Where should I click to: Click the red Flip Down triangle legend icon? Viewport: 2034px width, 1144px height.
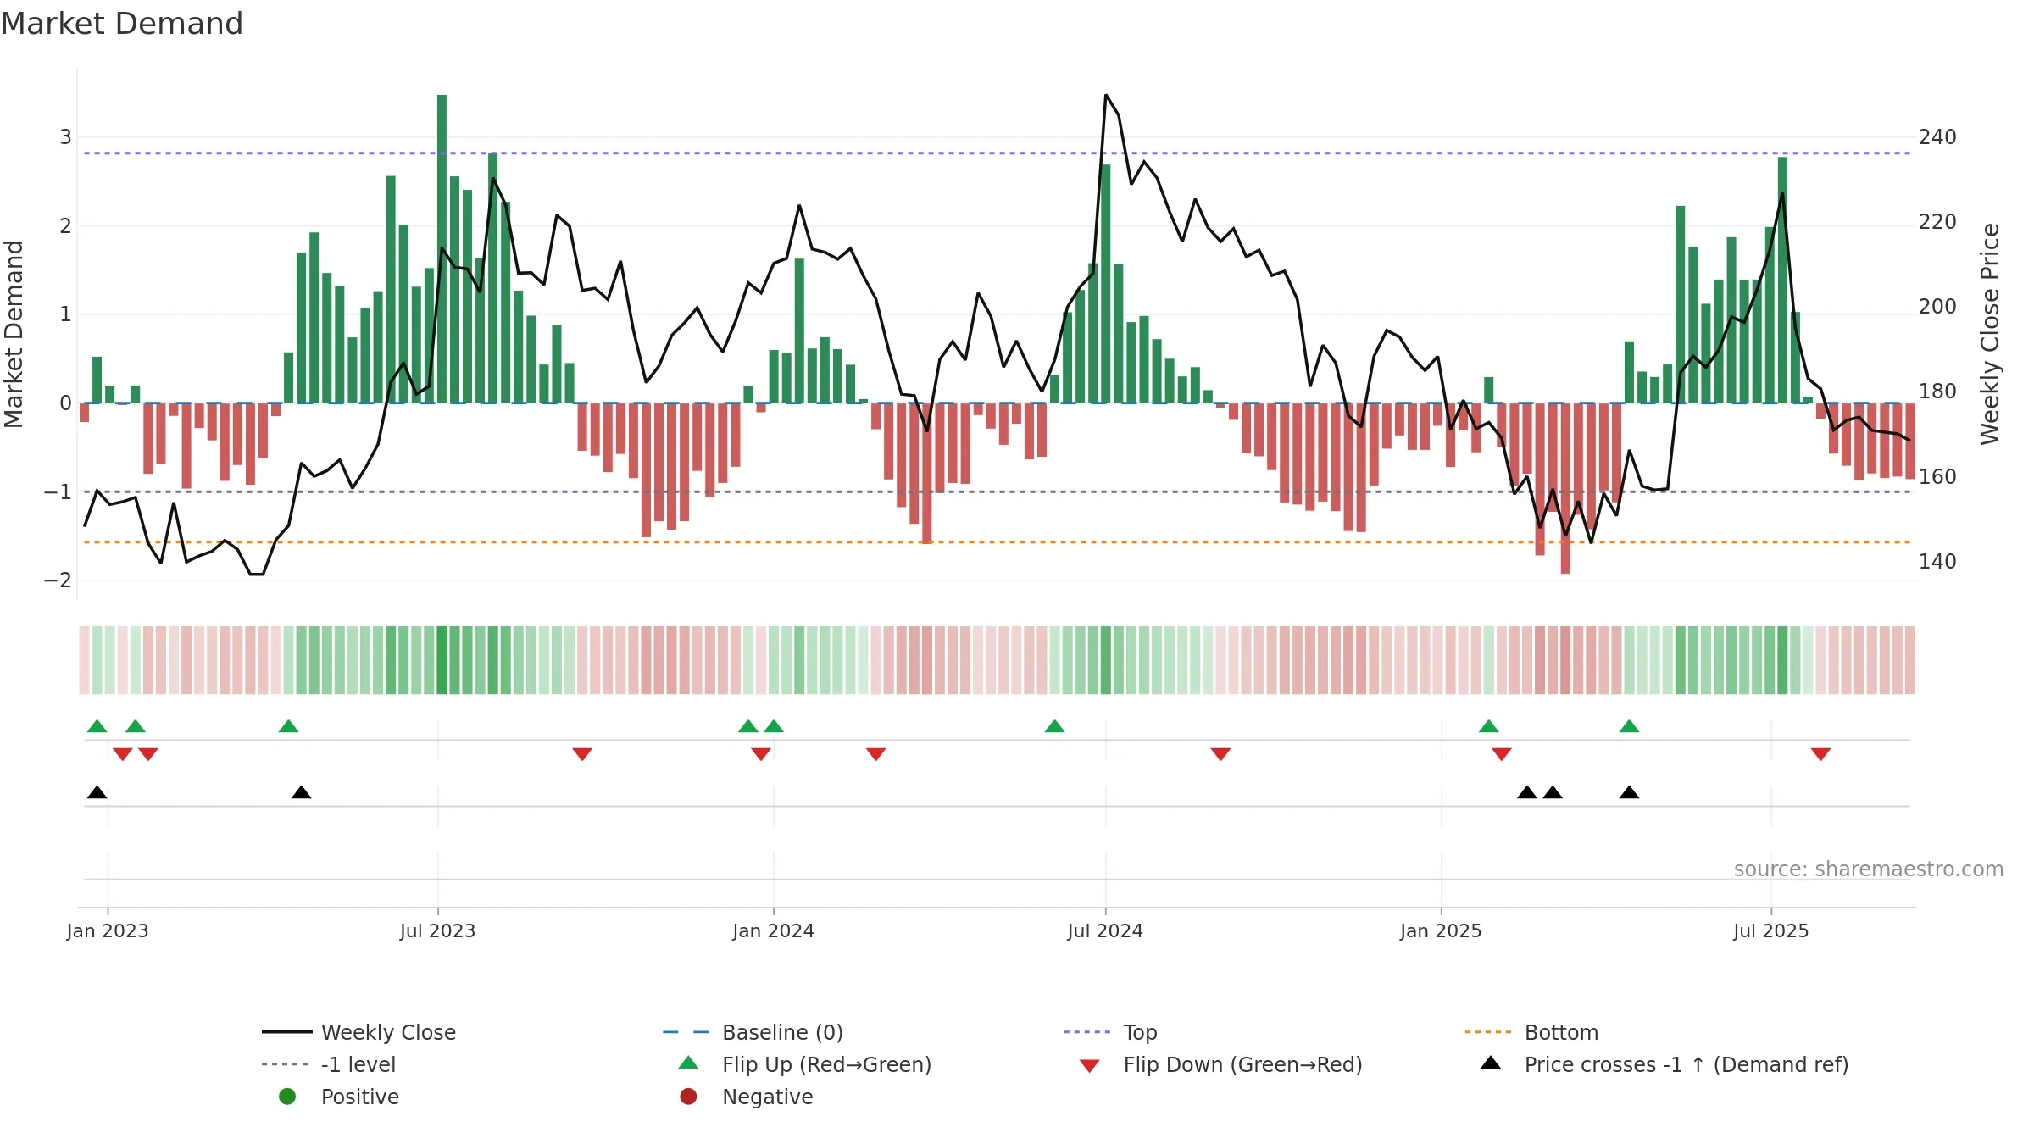[1090, 1066]
